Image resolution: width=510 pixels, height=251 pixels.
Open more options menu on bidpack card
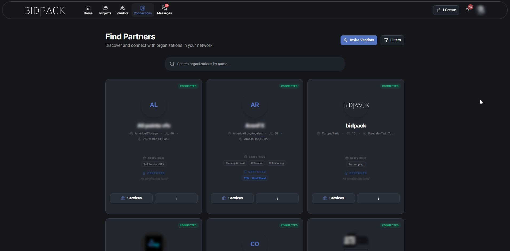point(378,198)
